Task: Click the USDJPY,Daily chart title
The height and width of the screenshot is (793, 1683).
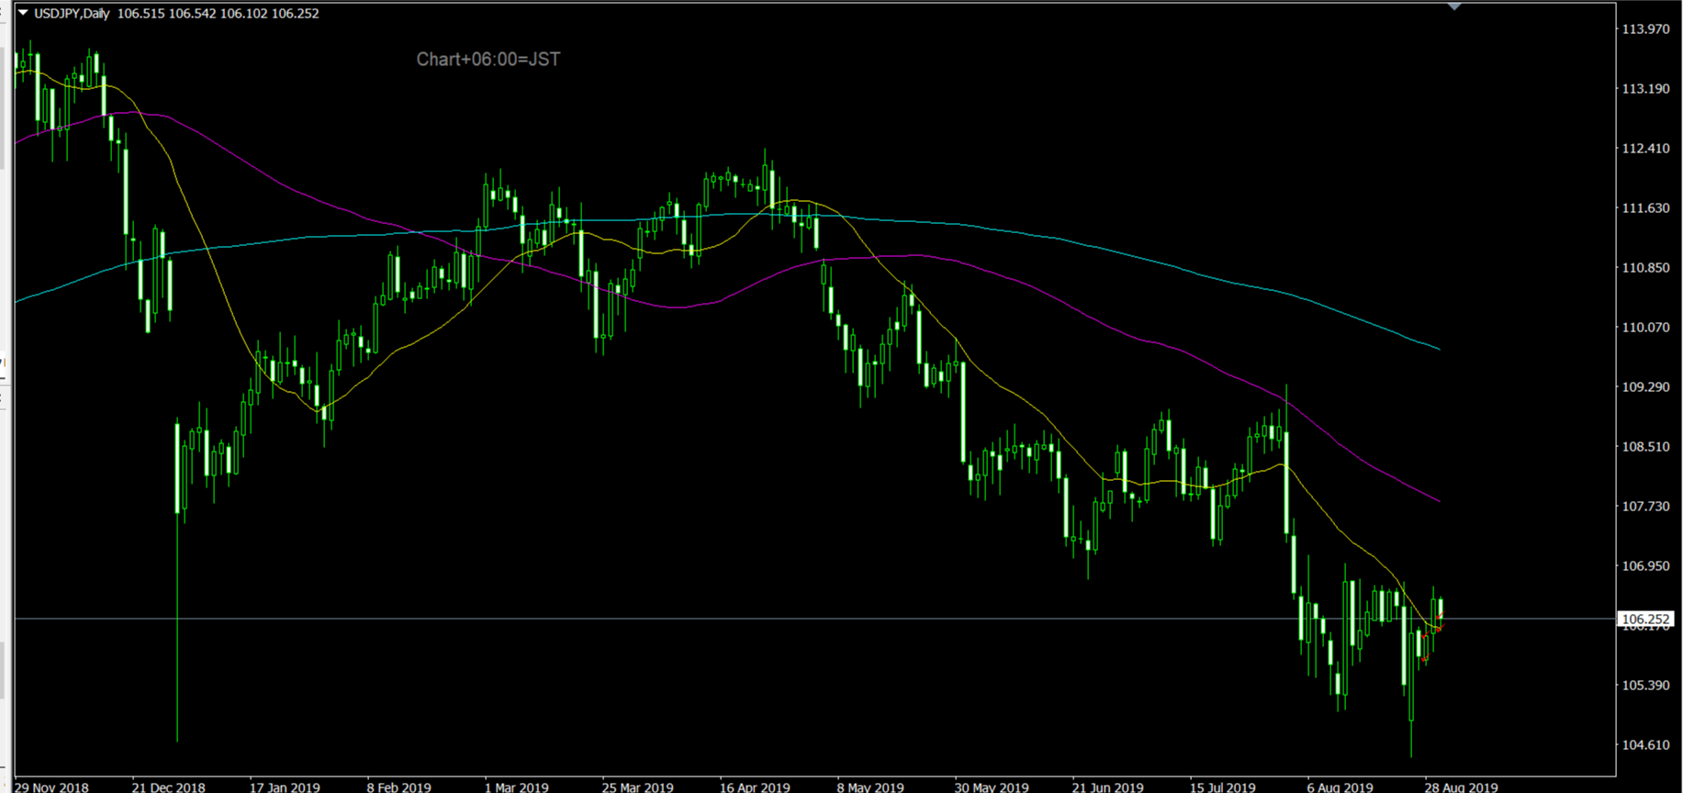Action: (72, 14)
